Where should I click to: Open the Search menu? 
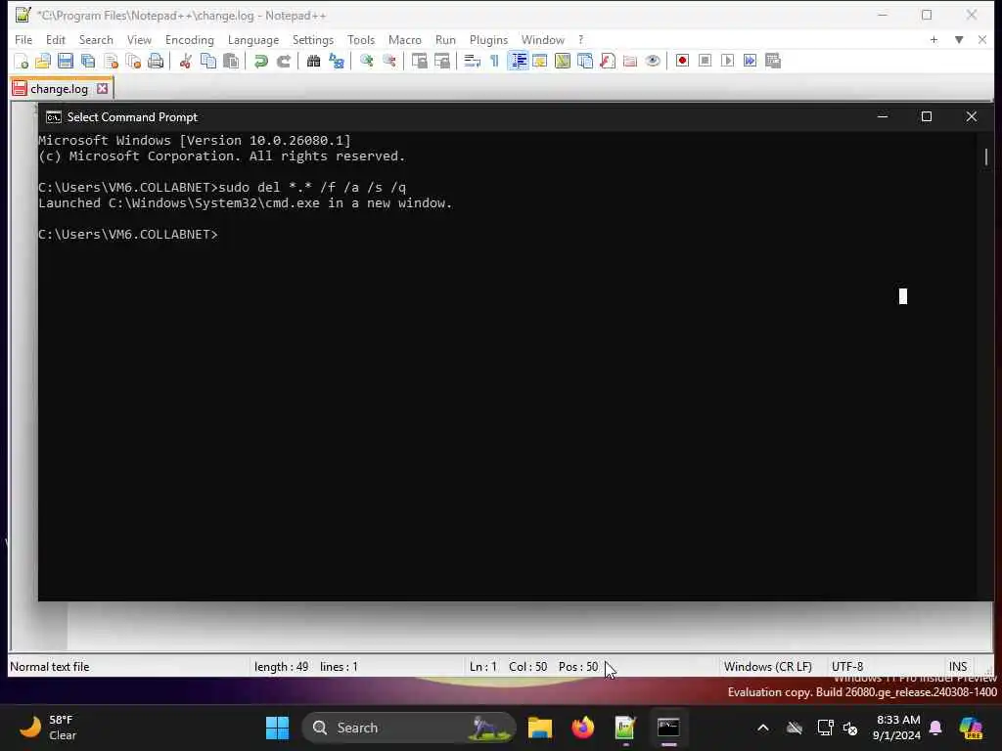(x=96, y=39)
